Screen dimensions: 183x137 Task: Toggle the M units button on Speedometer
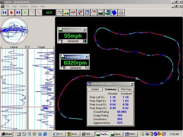[x=85, y=41]
